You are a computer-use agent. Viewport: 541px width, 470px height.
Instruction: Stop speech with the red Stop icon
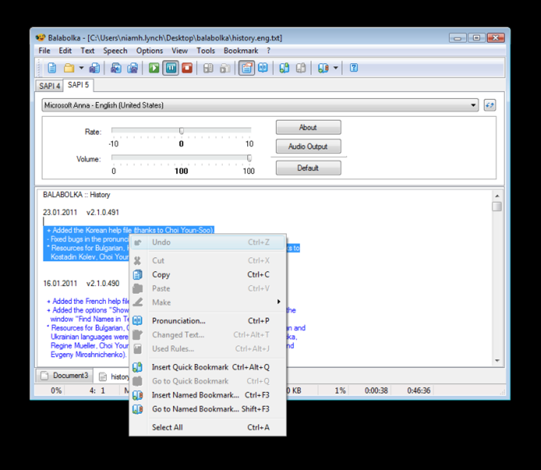(x=187, y=68)
